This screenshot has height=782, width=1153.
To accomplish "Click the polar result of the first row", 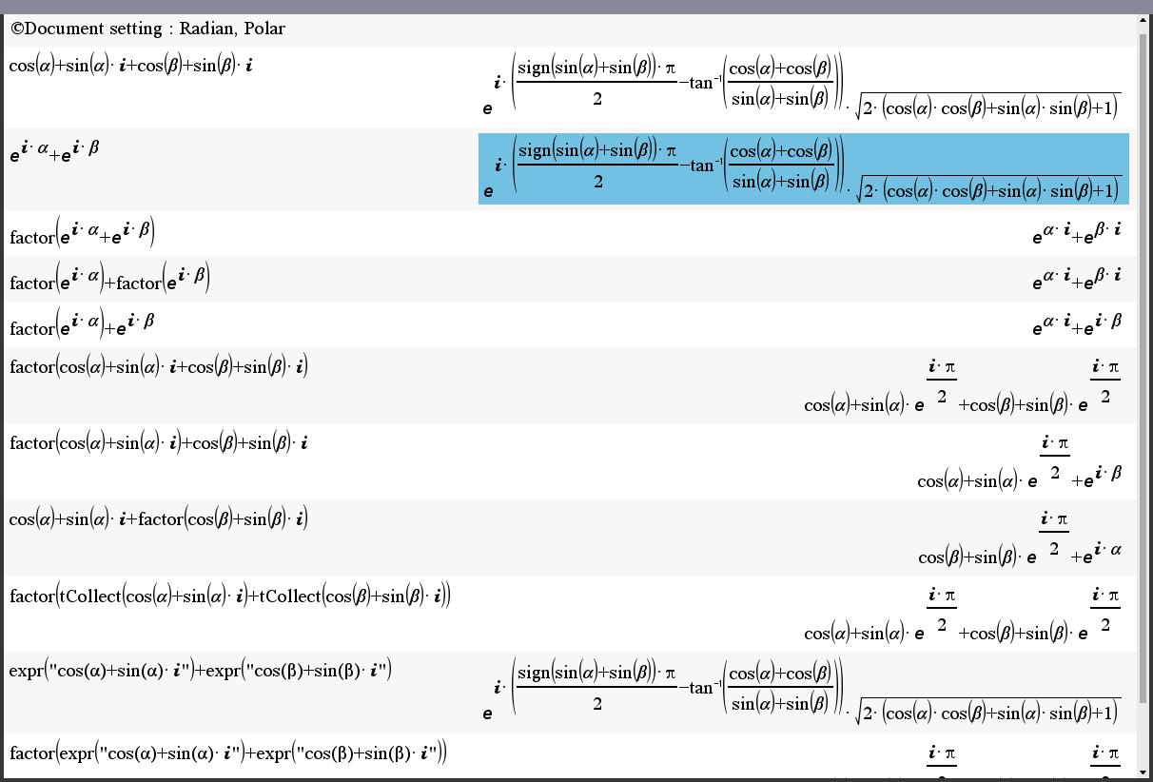I will click(x=803, y=88).
